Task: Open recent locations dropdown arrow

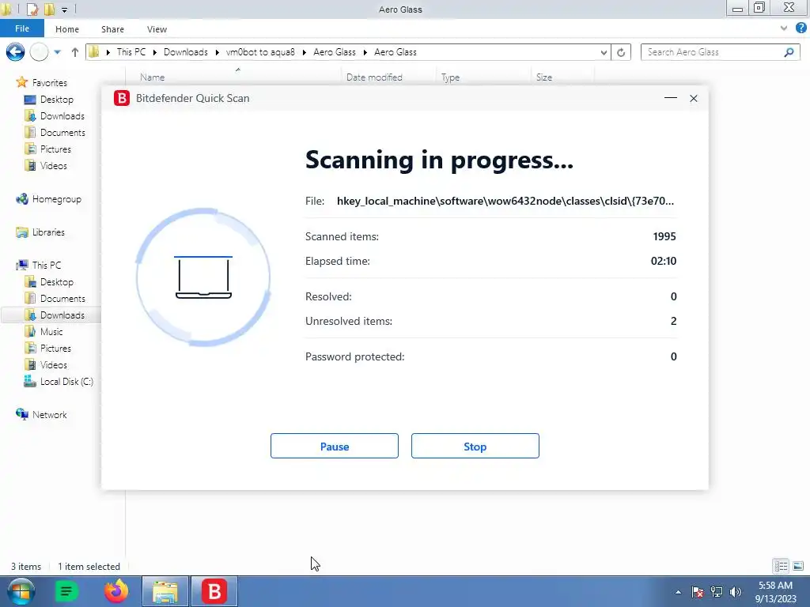Action: 57,52
